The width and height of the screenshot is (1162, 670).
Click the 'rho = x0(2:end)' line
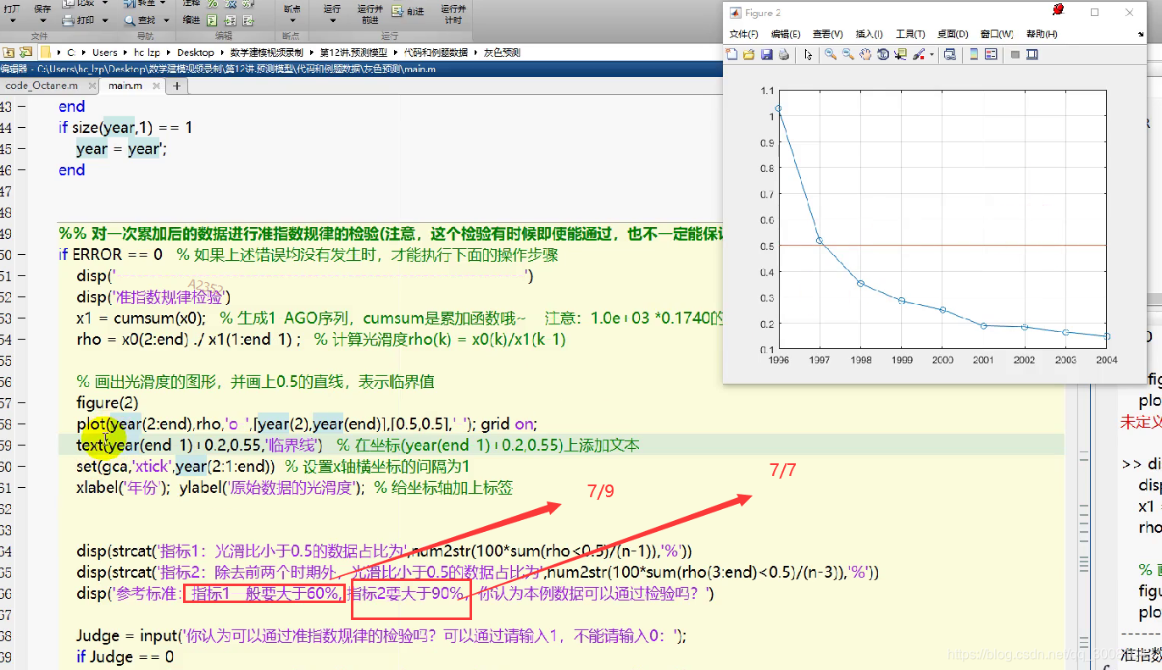click(321, 339)
